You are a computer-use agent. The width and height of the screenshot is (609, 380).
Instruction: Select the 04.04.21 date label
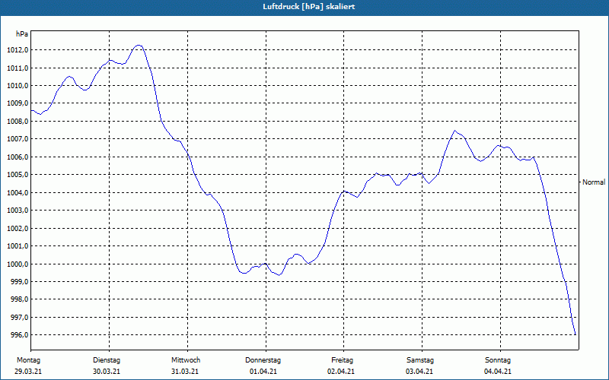(x=498, y=372)
